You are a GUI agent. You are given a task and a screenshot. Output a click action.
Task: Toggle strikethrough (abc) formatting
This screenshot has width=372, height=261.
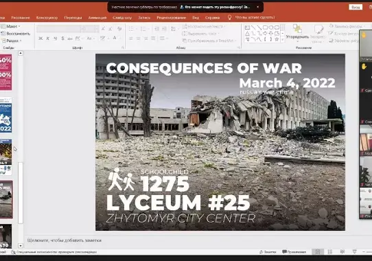70,38
